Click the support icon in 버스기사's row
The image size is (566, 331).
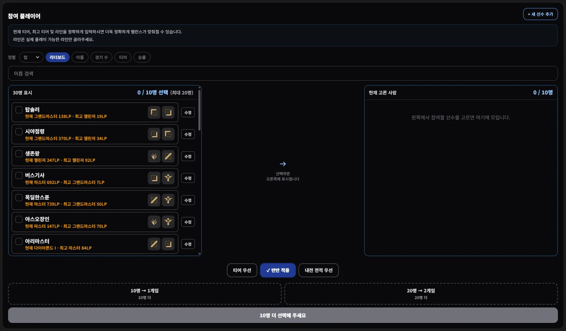[x=168, y=178]
